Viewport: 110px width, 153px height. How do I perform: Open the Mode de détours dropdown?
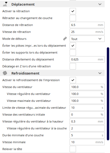87,39
